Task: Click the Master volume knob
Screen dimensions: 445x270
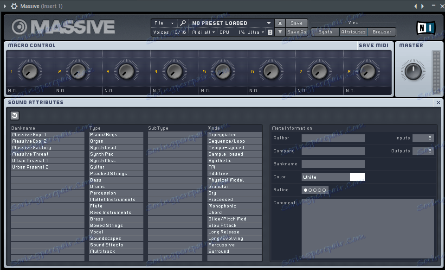Action: tap(413, 71)
